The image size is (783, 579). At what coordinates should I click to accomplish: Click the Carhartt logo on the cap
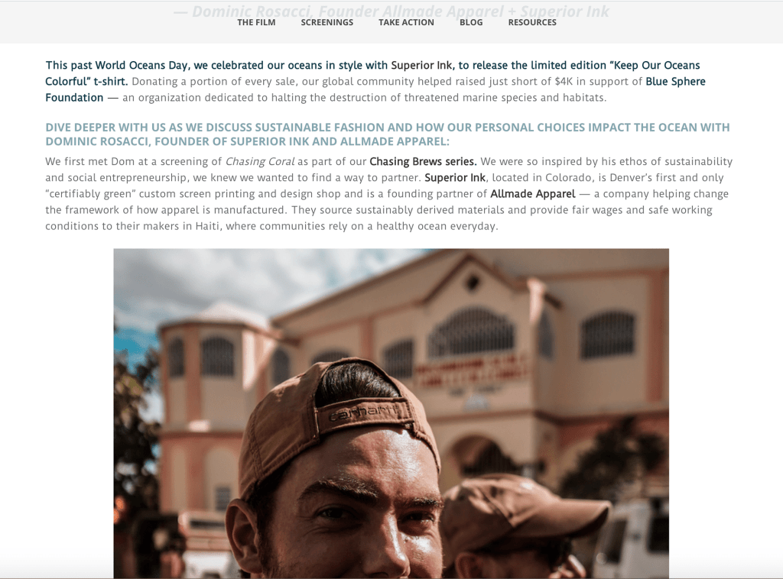[363, 412]
